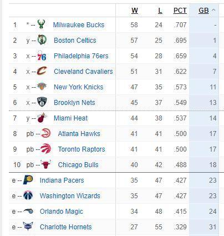224x236 pixels.
Task: Open the Milwaukee Bucks team link
Action: 79,25
